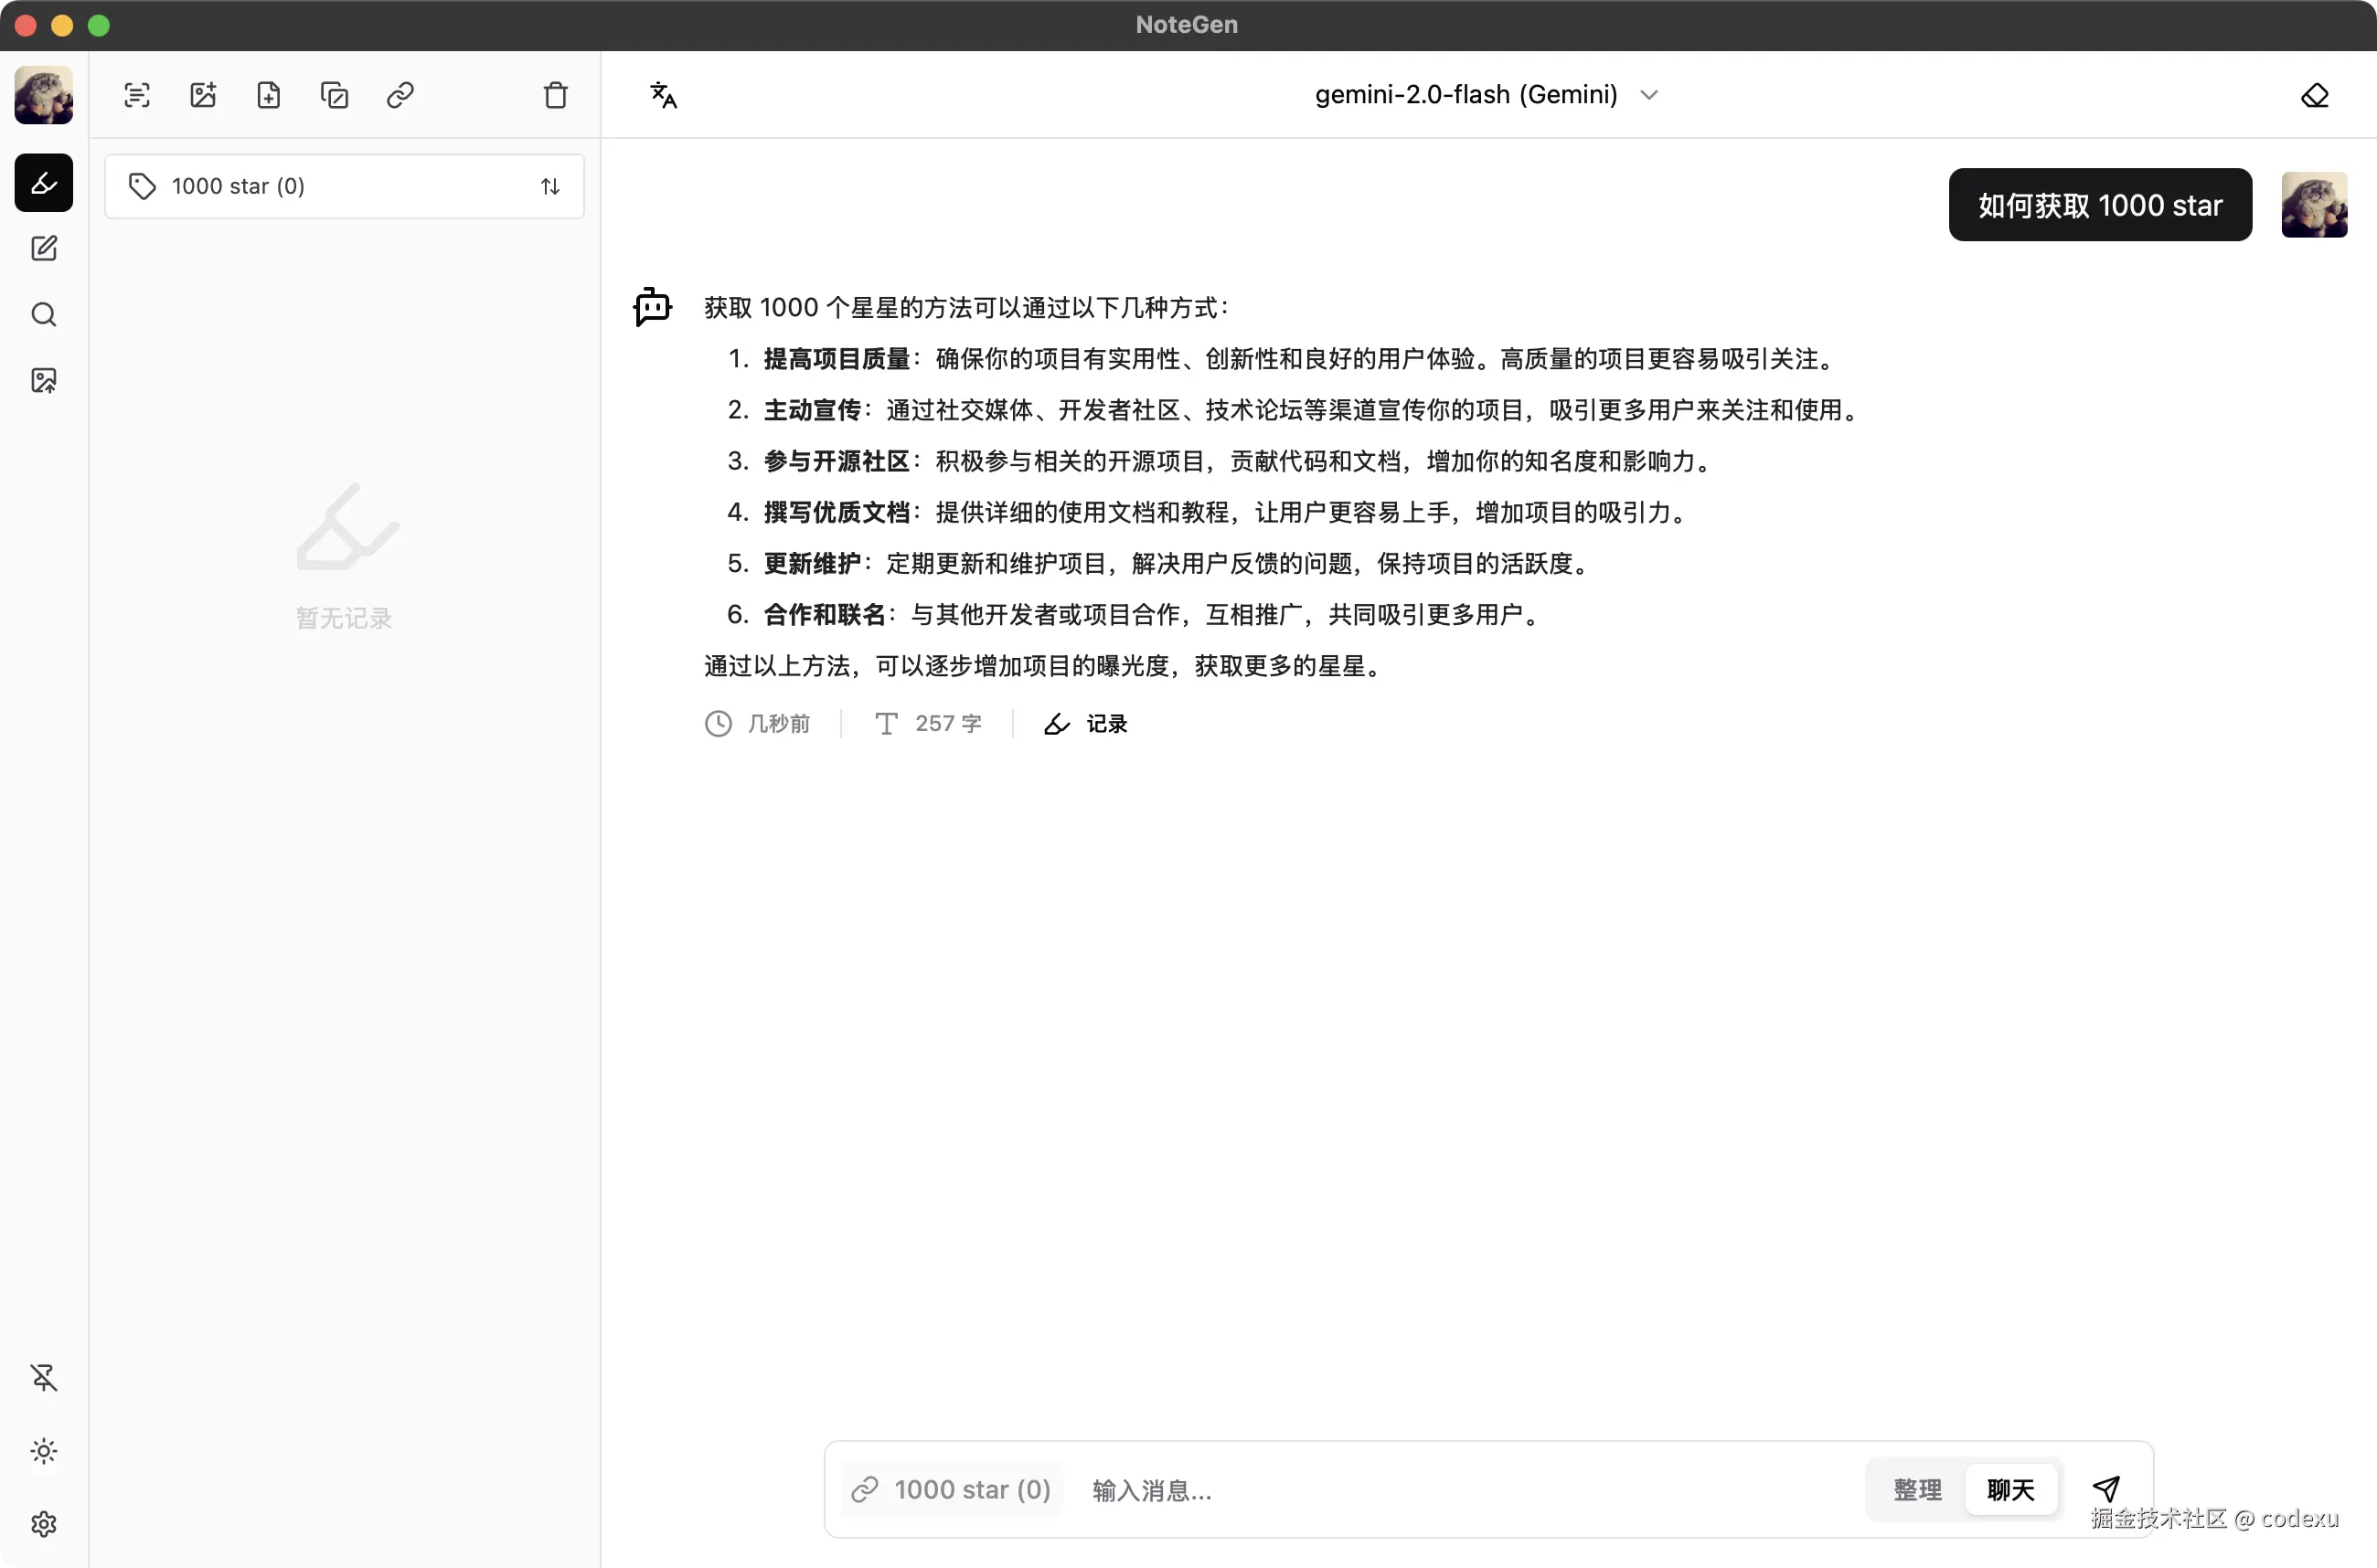Open the translate language icon
The width and height of the screenshot is (2377, 1568).
click(664, 96)
